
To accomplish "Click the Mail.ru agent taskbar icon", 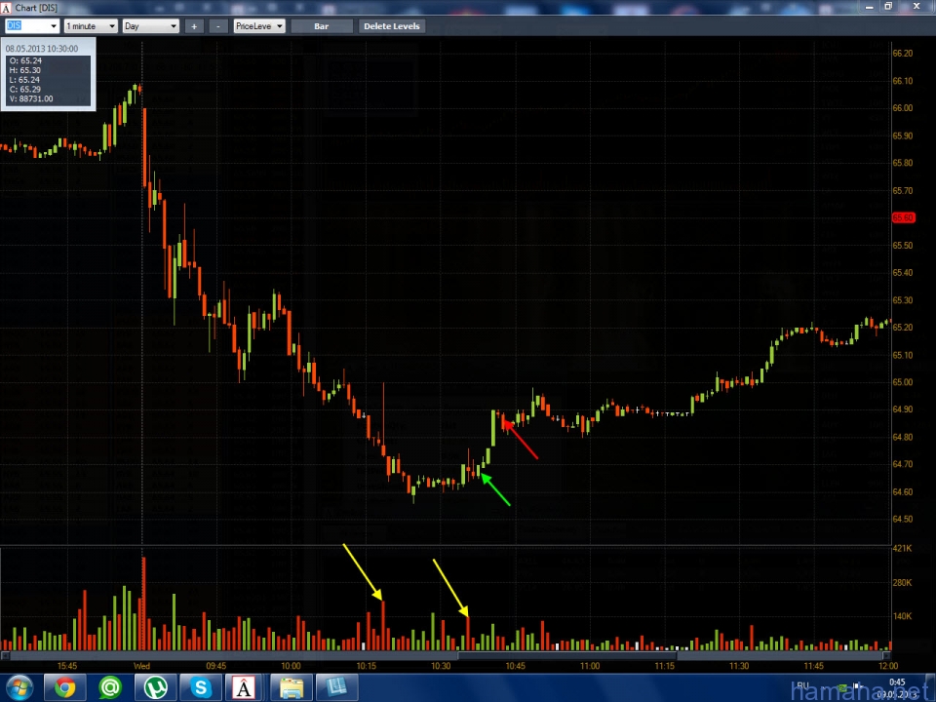I will pos(110,688).
